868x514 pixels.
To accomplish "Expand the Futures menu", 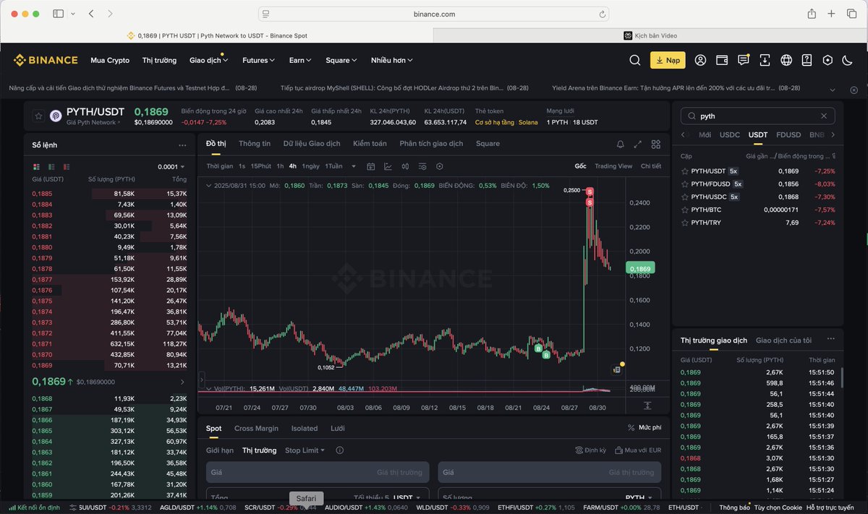I will click(x=258, y=61).
